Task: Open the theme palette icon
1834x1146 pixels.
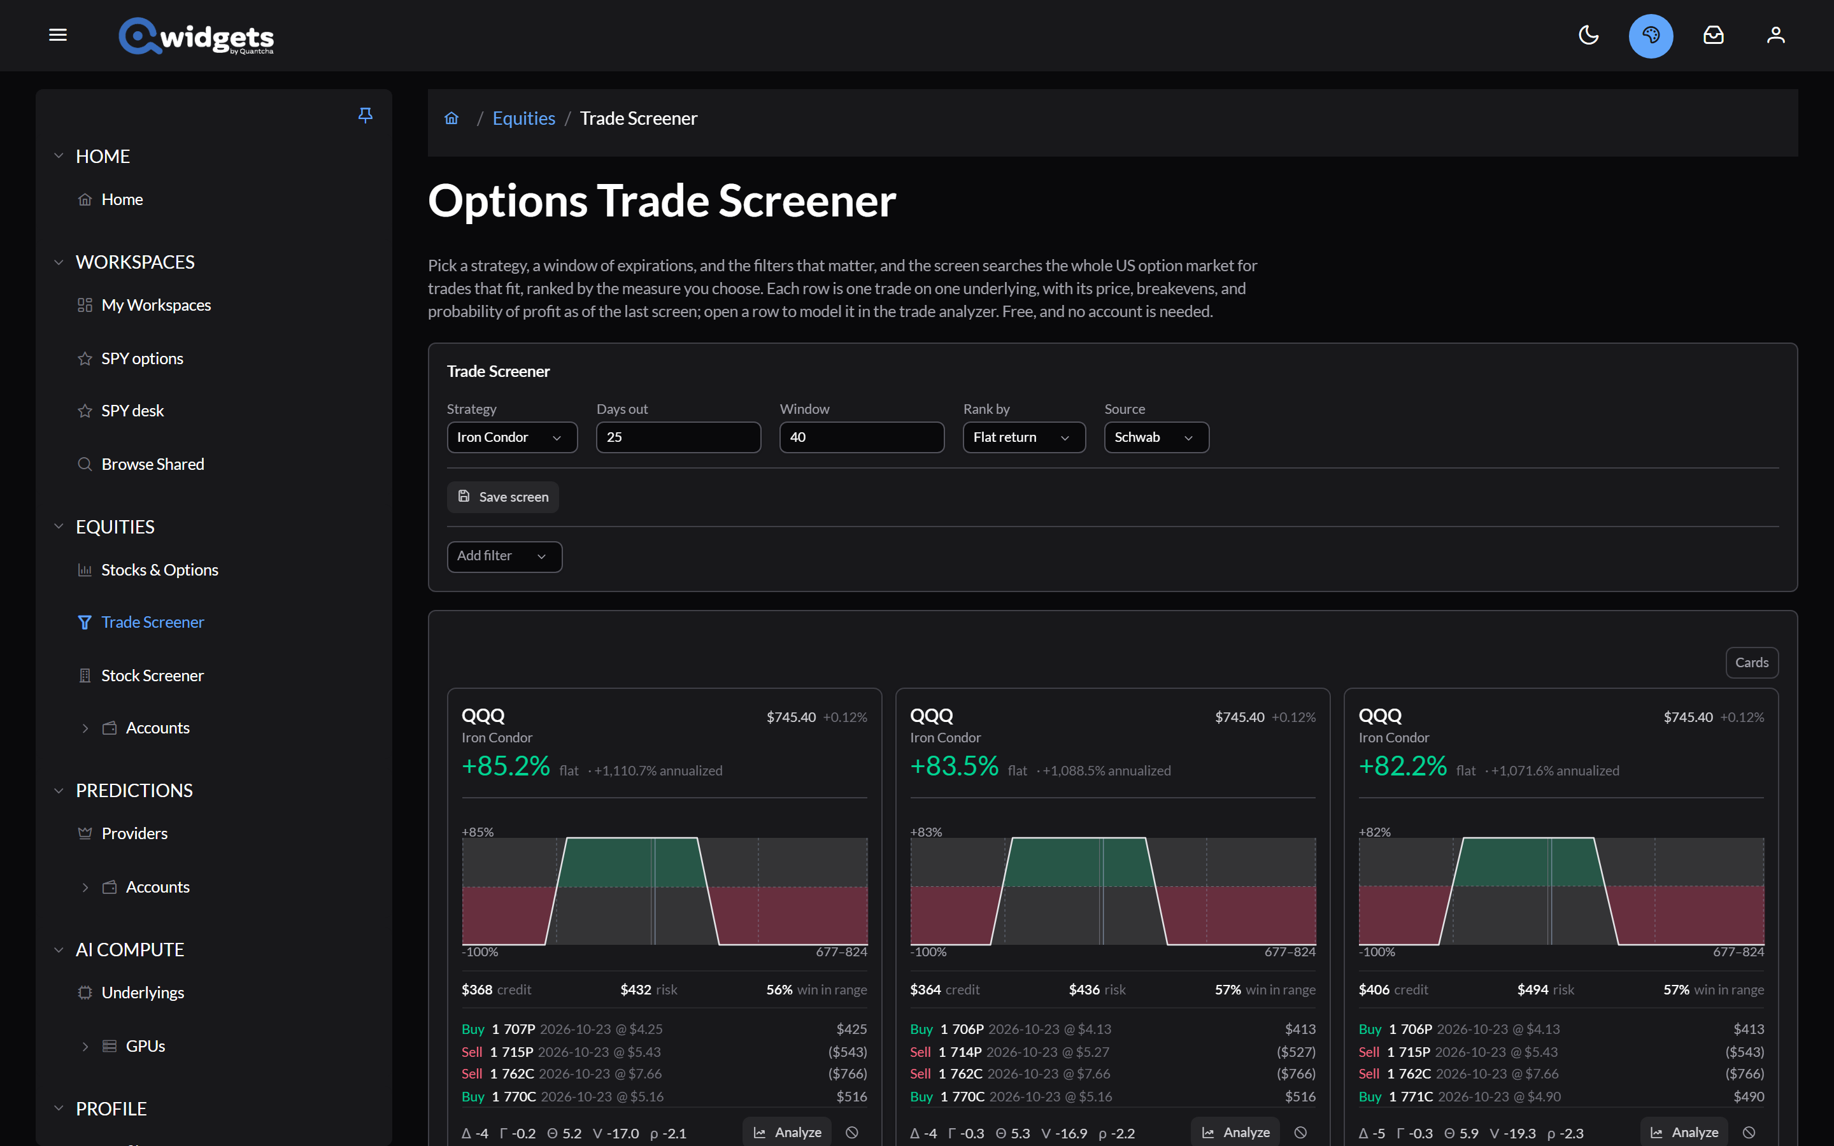Action: click(x=1651, y=35)
